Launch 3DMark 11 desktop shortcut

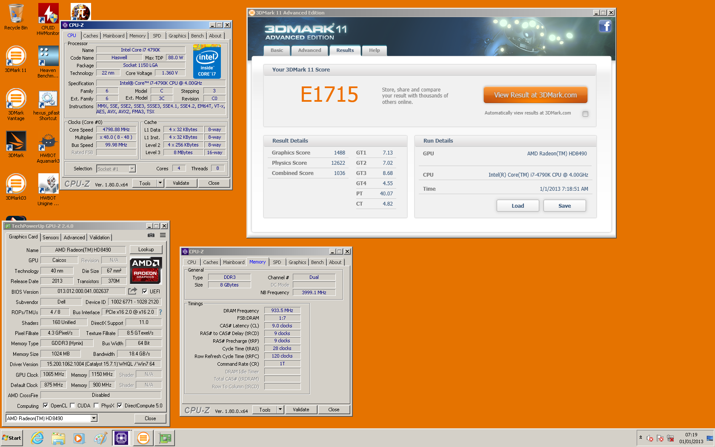coord(16,60)
